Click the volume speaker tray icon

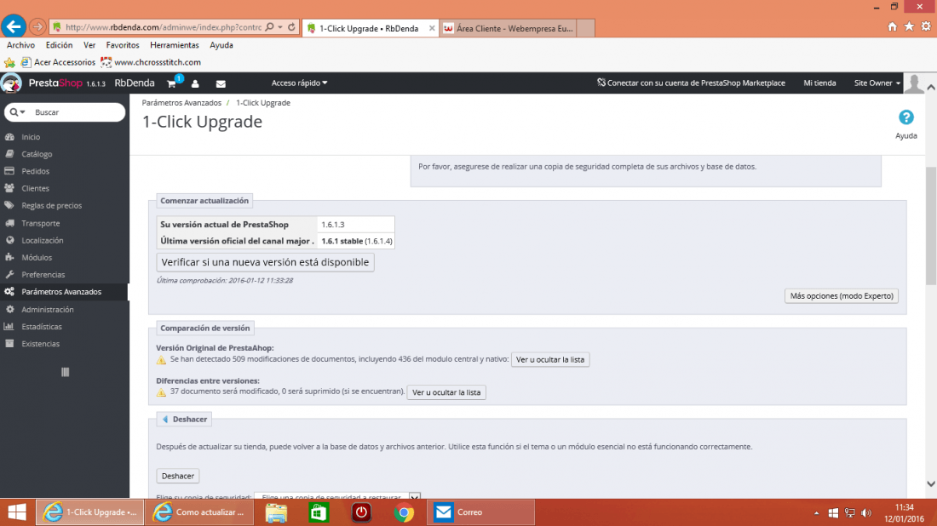[866, 513]
